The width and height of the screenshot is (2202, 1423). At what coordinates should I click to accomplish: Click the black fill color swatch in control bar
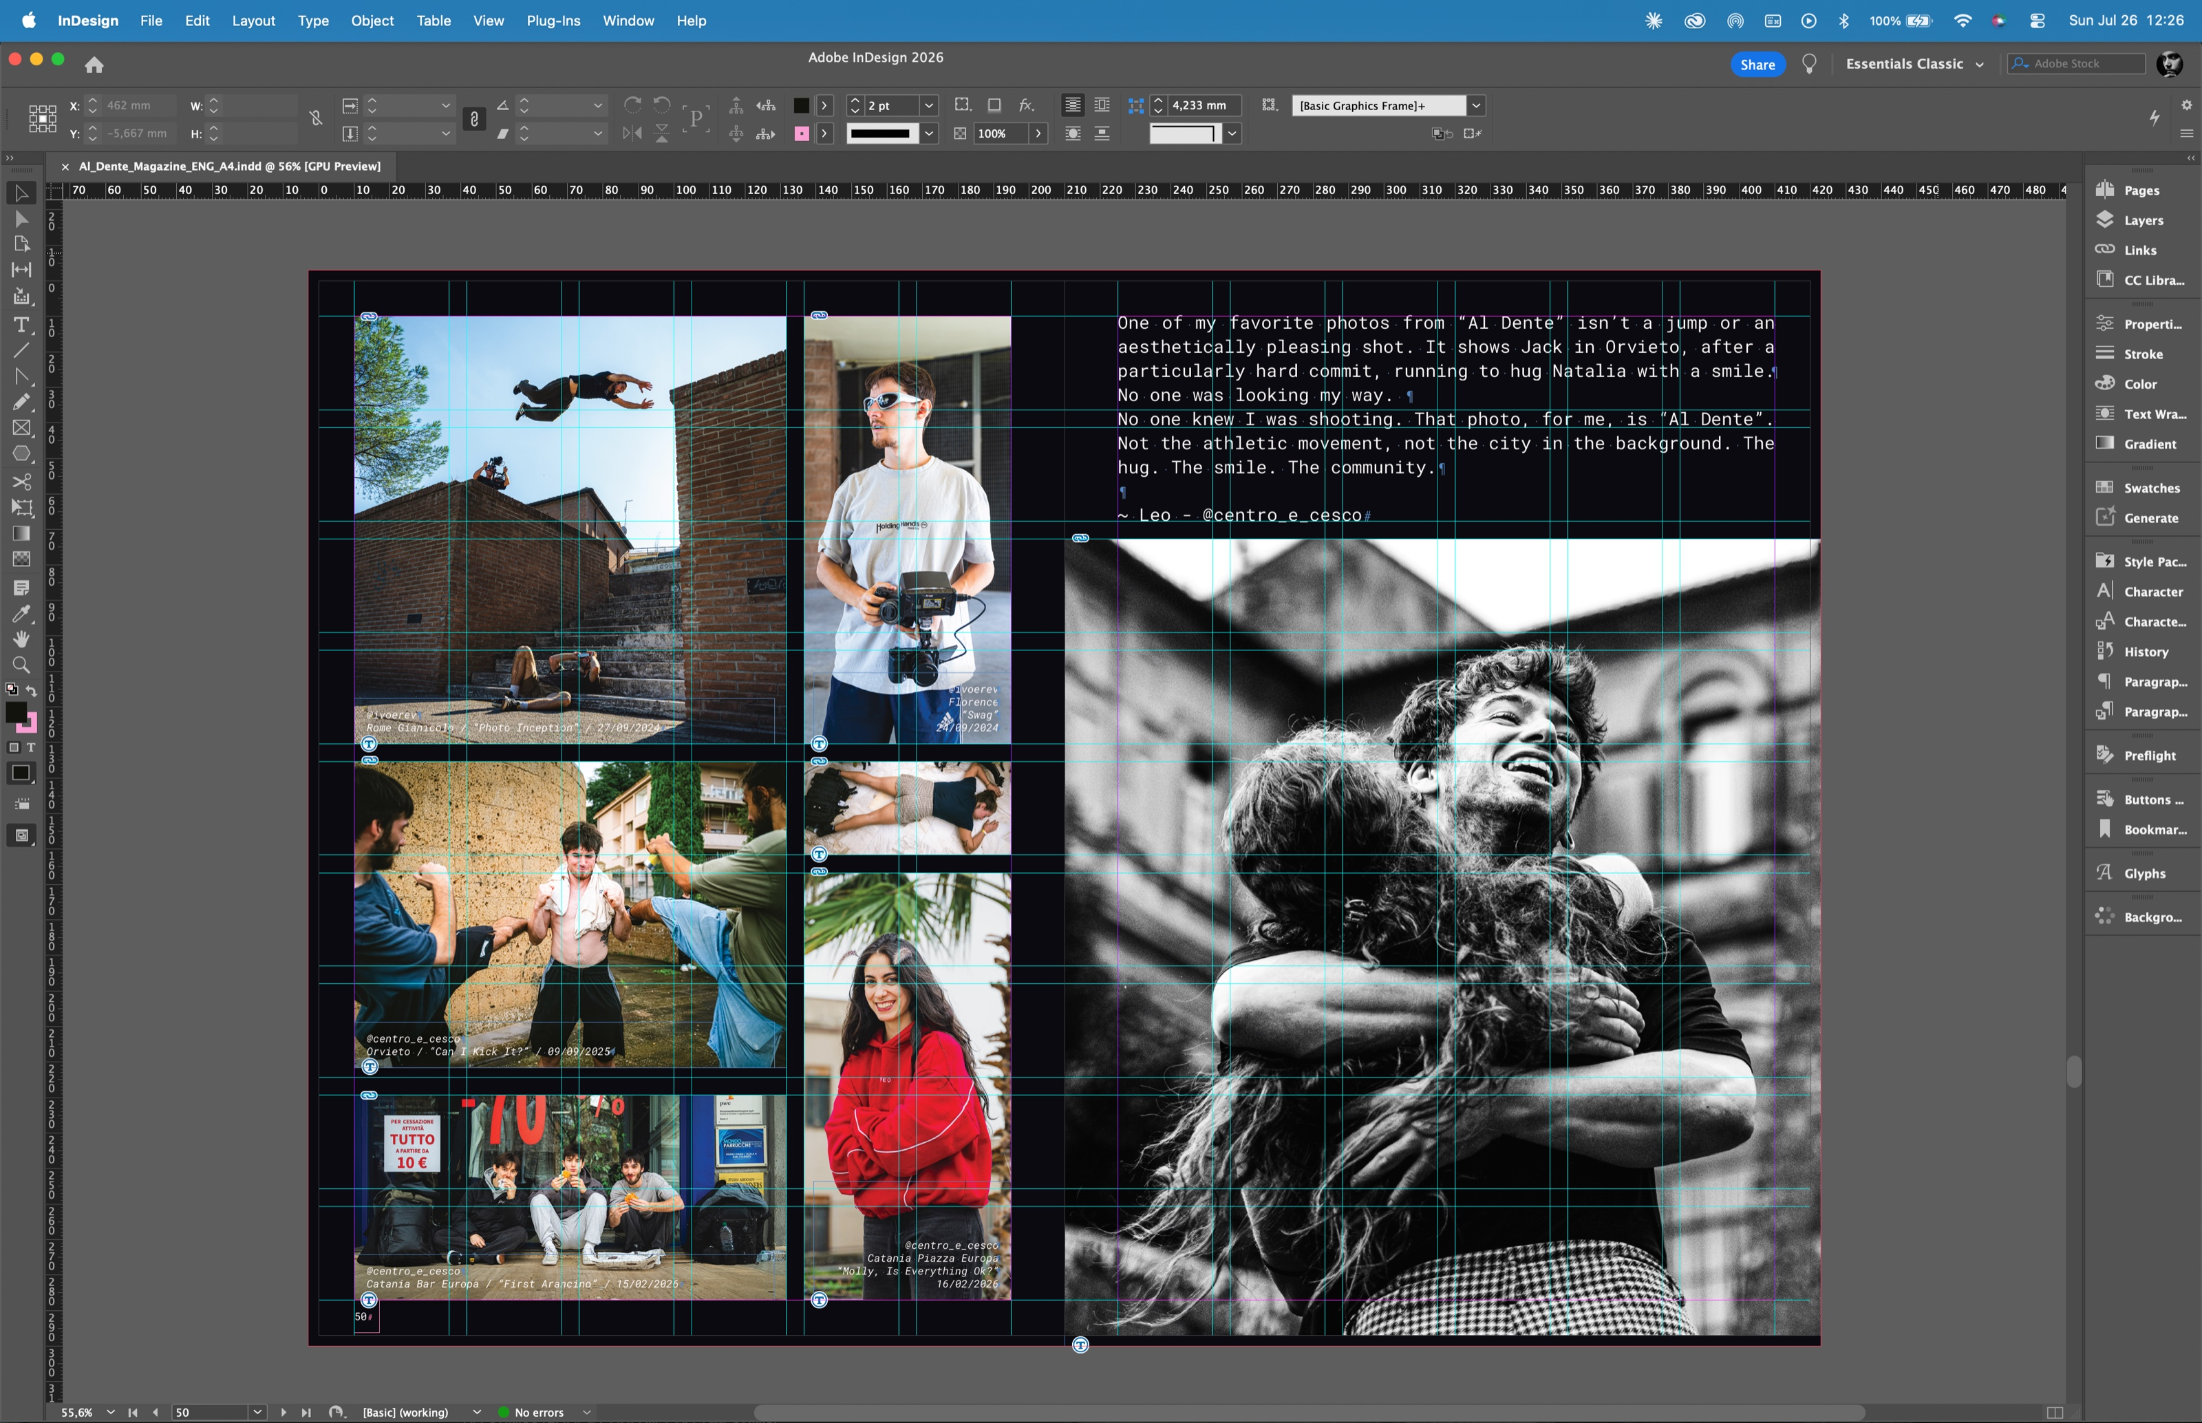click(x=801, y=105)
